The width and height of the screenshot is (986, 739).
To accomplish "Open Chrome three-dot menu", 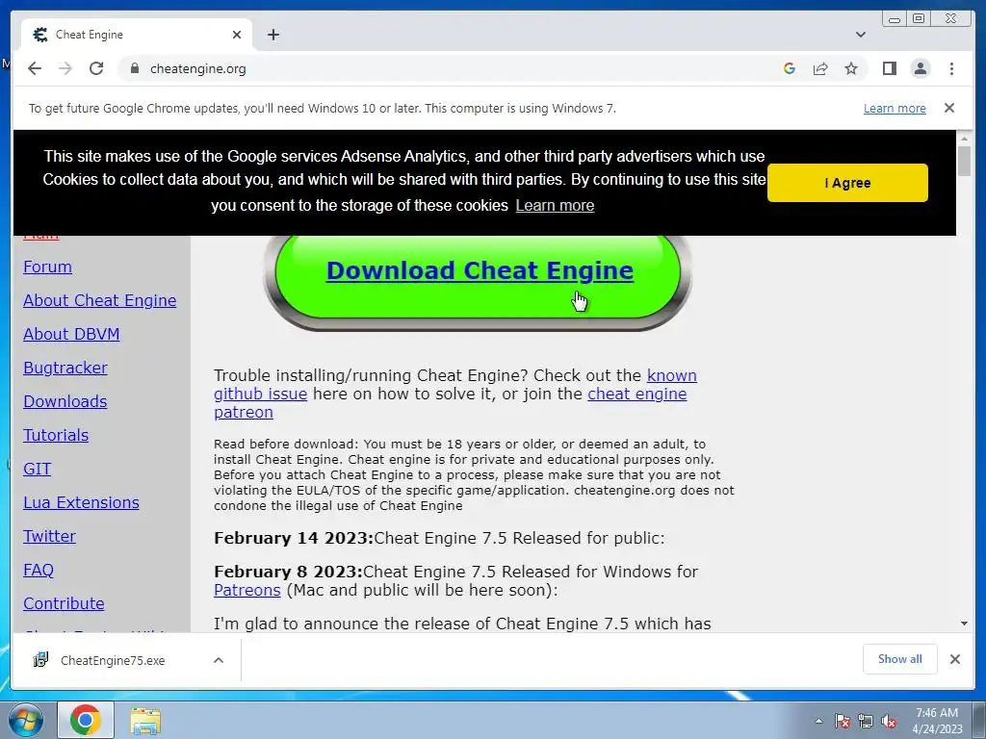I will coord(951,68).
